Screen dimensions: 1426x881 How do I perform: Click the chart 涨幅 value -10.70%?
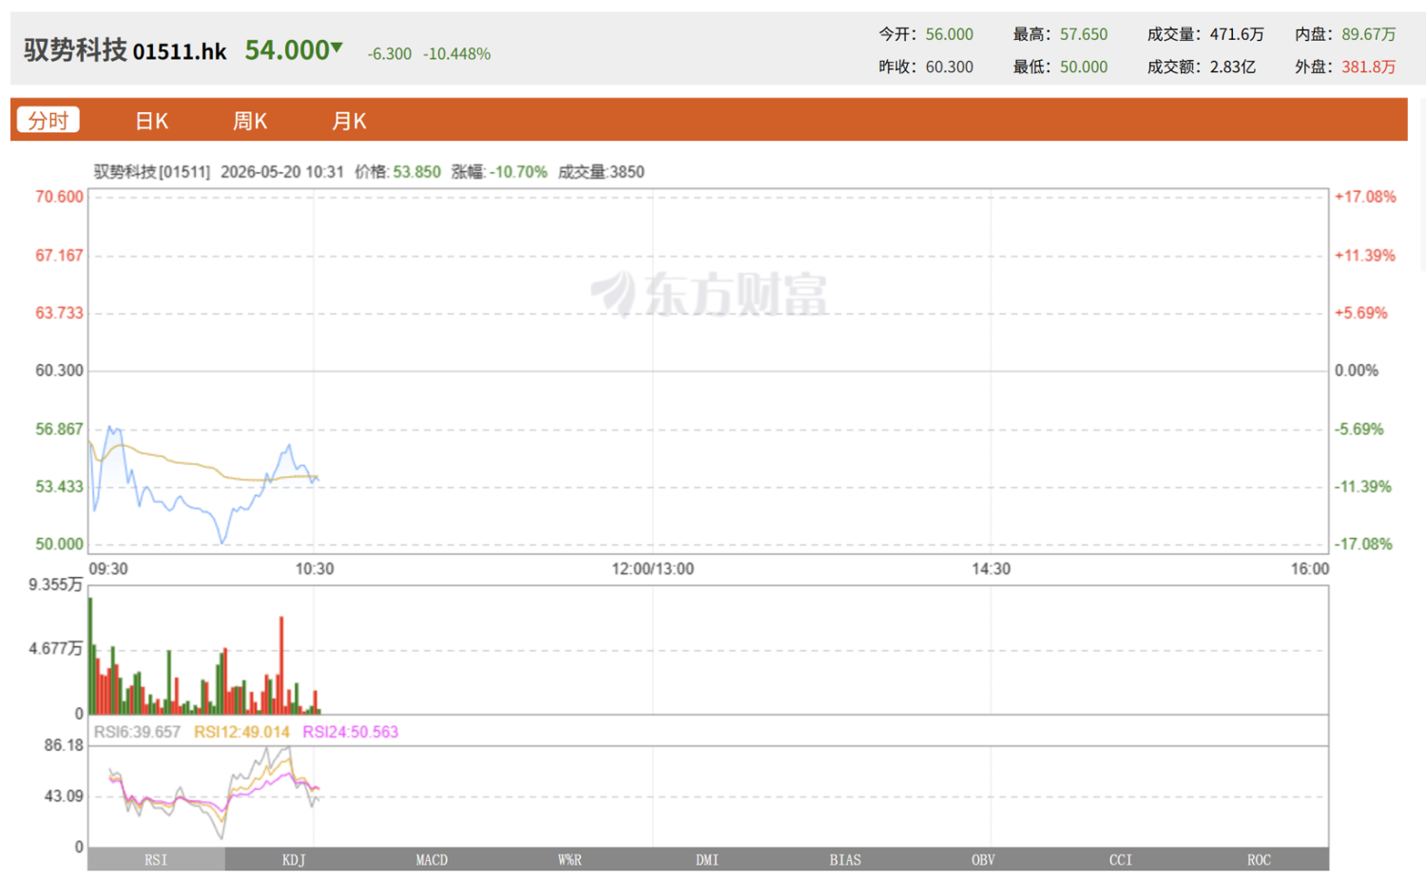pos(518,172)
